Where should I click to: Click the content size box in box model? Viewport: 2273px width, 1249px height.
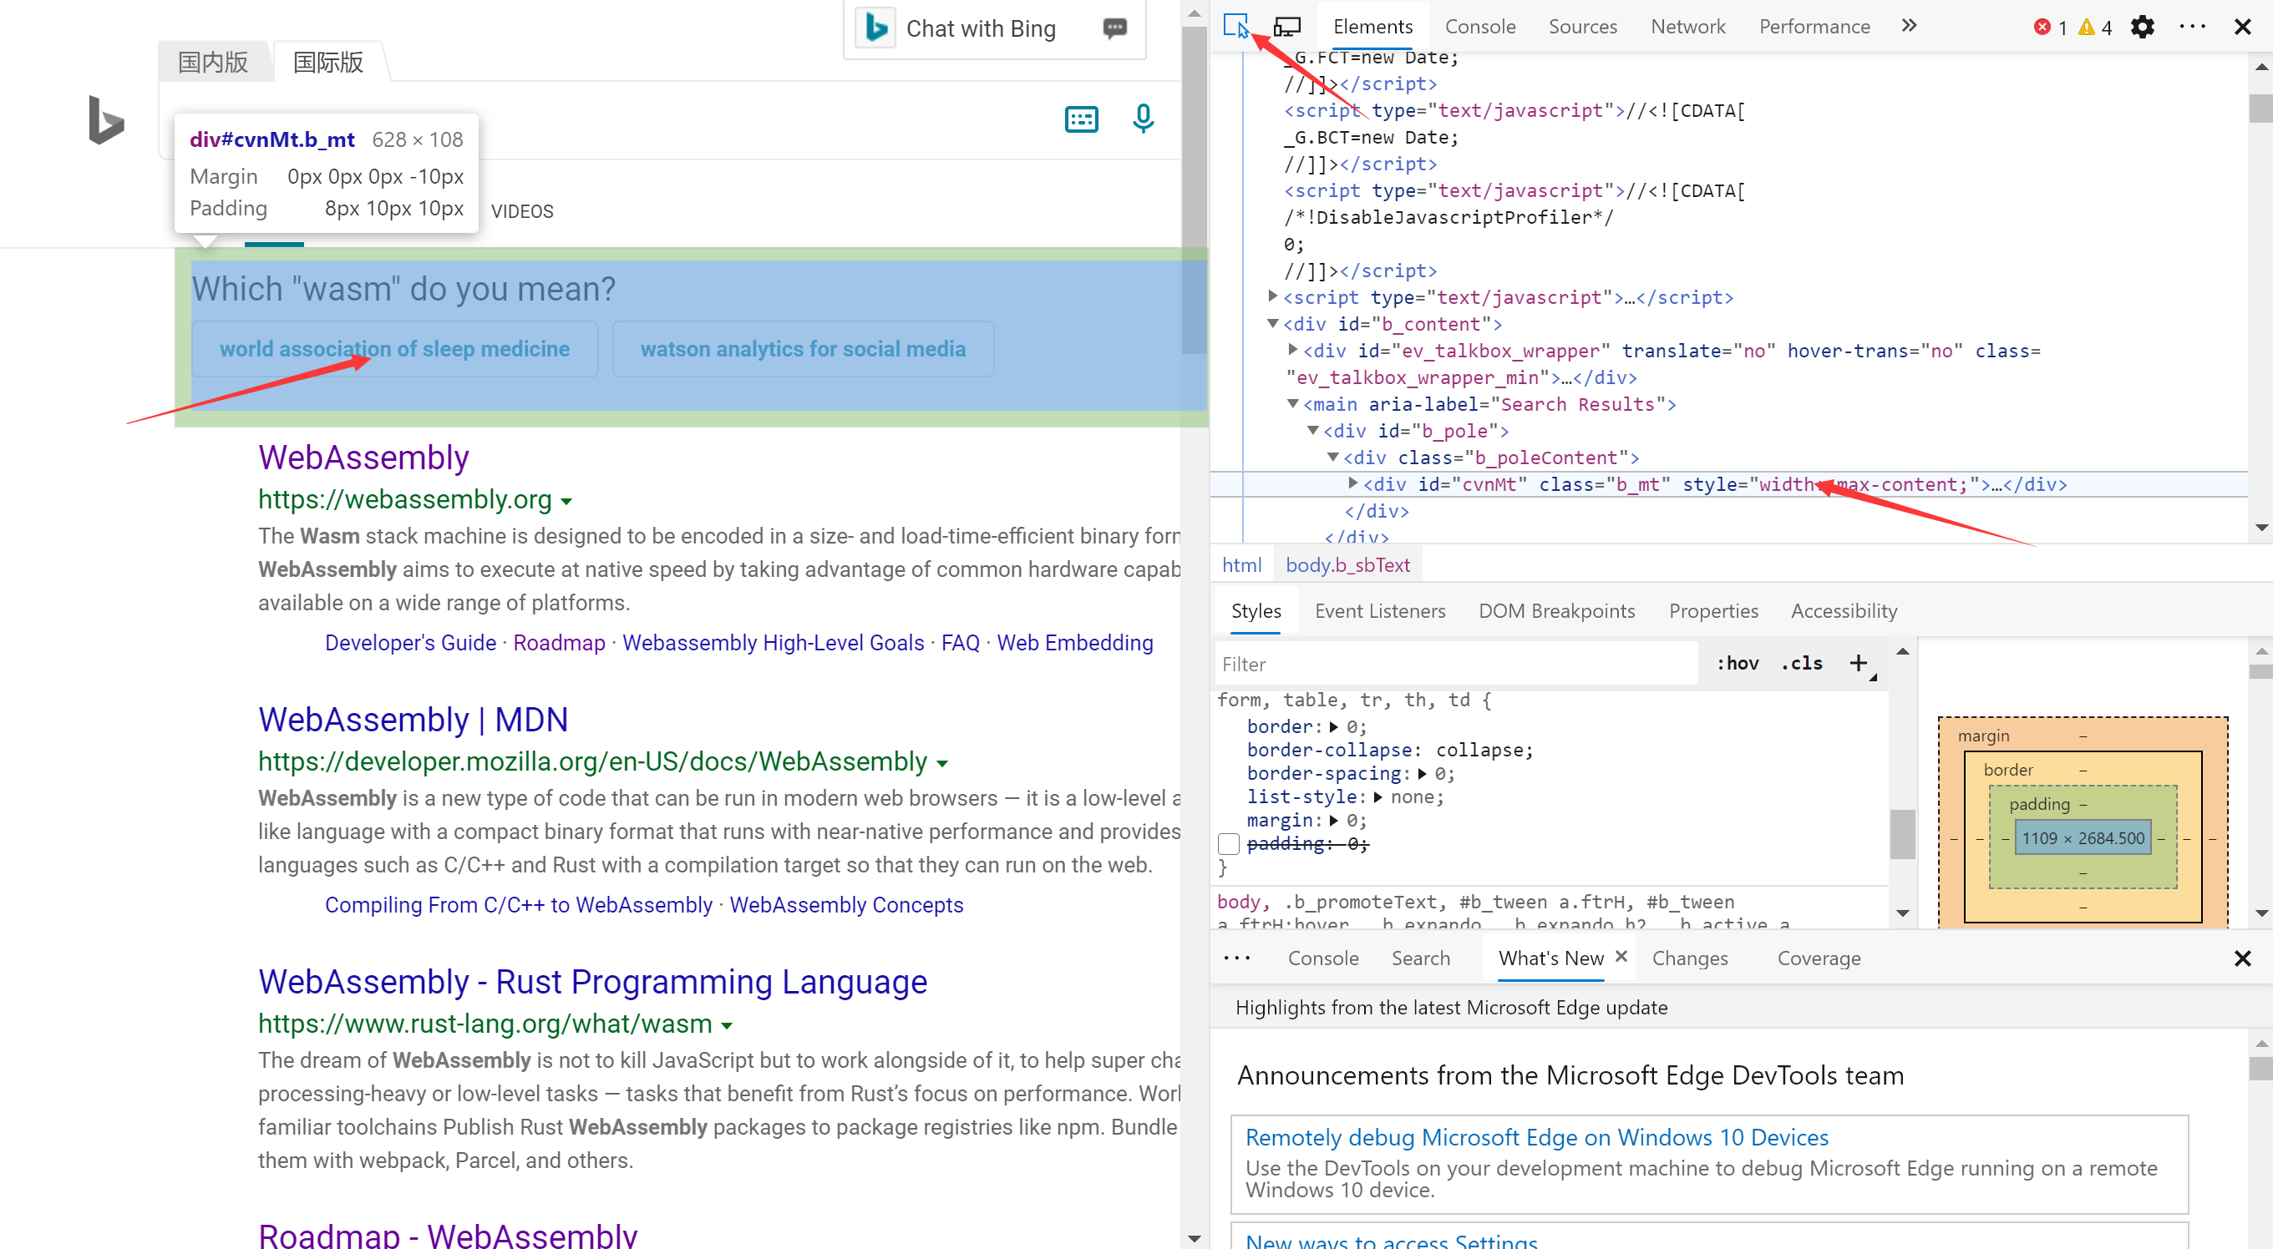coord(2083,838)
